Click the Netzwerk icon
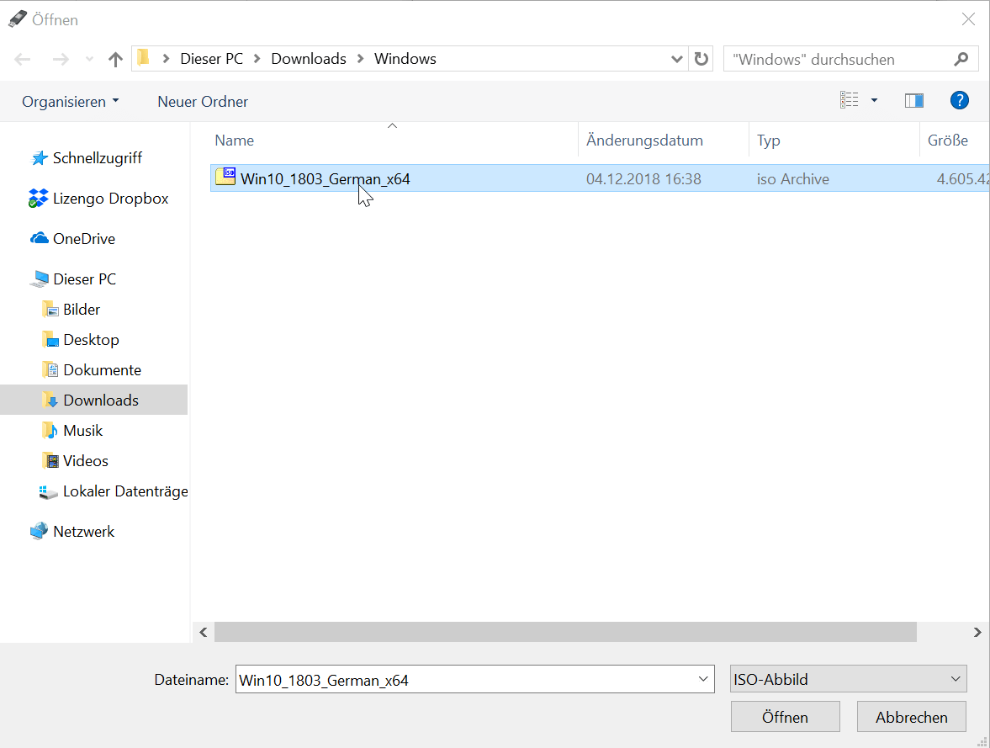Viewport: 990px width, 748px height. click(40, 531)
